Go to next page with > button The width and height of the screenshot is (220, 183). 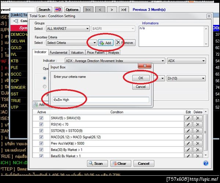point(112,10)
